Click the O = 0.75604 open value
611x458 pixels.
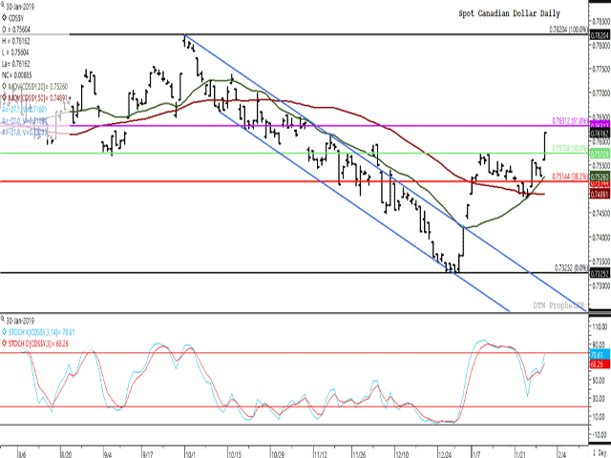tap(16, 30)
